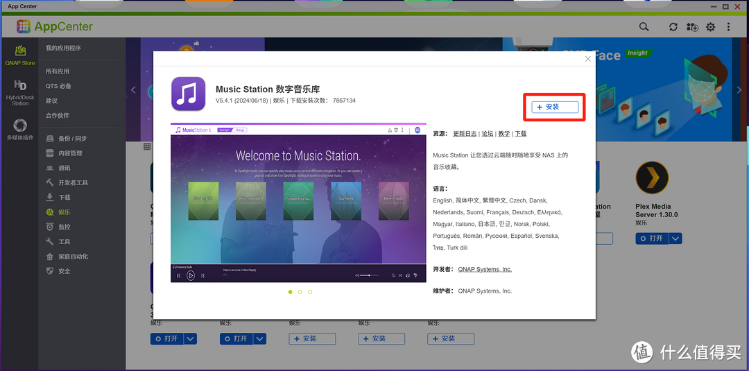Viewport: 749px width, 371px height.
Task: Click the Music Station screenshot preview
Action: tap(298, 202)
